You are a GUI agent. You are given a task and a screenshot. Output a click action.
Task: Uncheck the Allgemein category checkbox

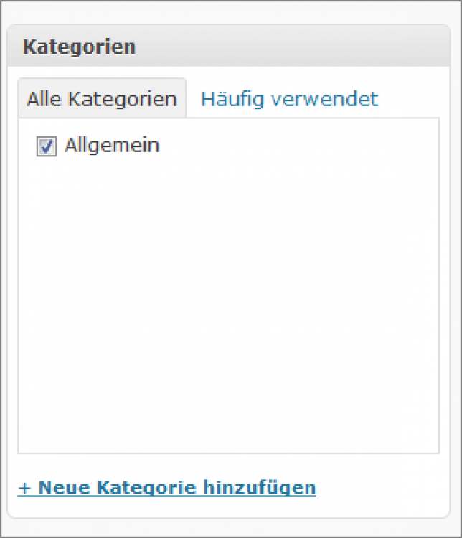point(47,146)
